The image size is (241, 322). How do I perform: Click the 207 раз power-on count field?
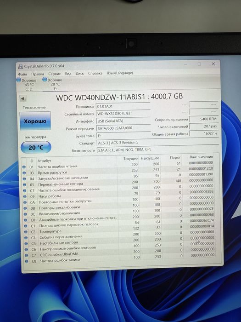(x=204, y=126)
